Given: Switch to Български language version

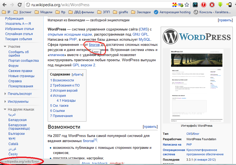Looking at the screenshot, I should (17, 134).
